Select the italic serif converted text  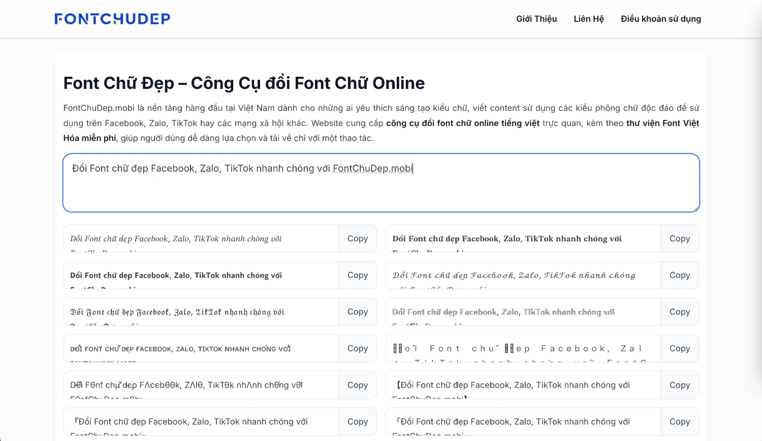201,239
